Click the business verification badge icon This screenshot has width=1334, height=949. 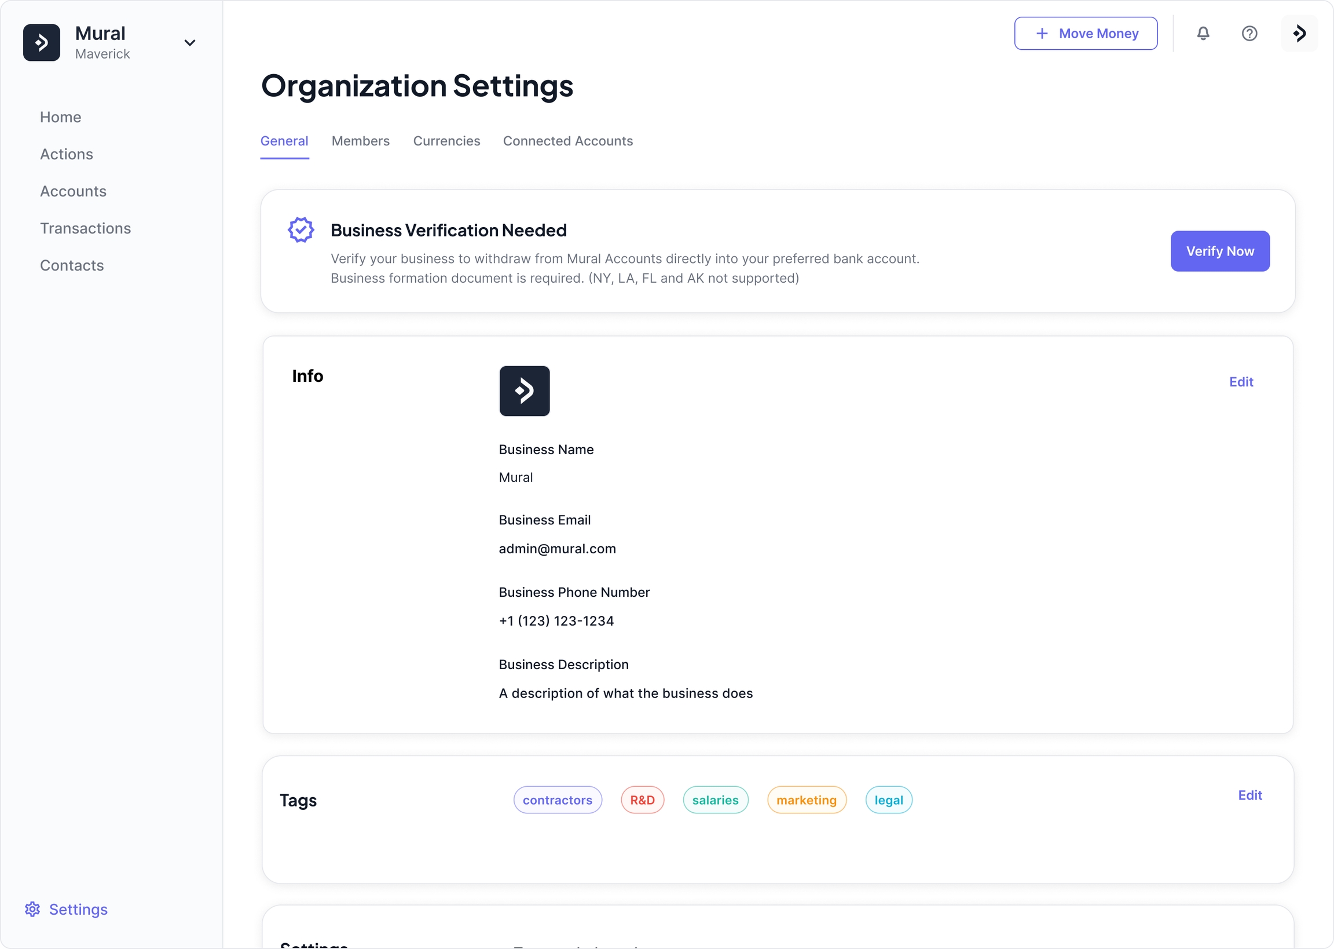coord(300,230)
